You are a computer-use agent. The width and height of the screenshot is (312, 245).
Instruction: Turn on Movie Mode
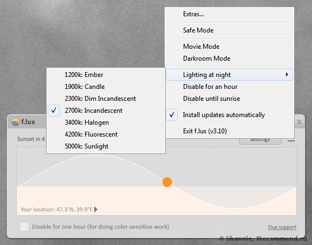tap(230, 47)
